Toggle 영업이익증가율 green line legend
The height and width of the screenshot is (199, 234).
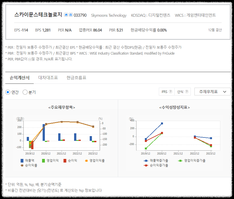click(180, 161)
